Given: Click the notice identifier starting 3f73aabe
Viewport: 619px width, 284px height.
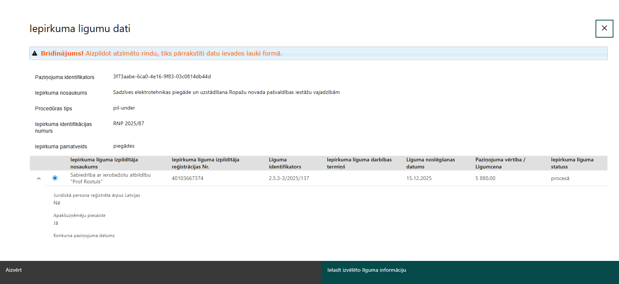Looking at the screenshot, I should (x=162, y=77).
